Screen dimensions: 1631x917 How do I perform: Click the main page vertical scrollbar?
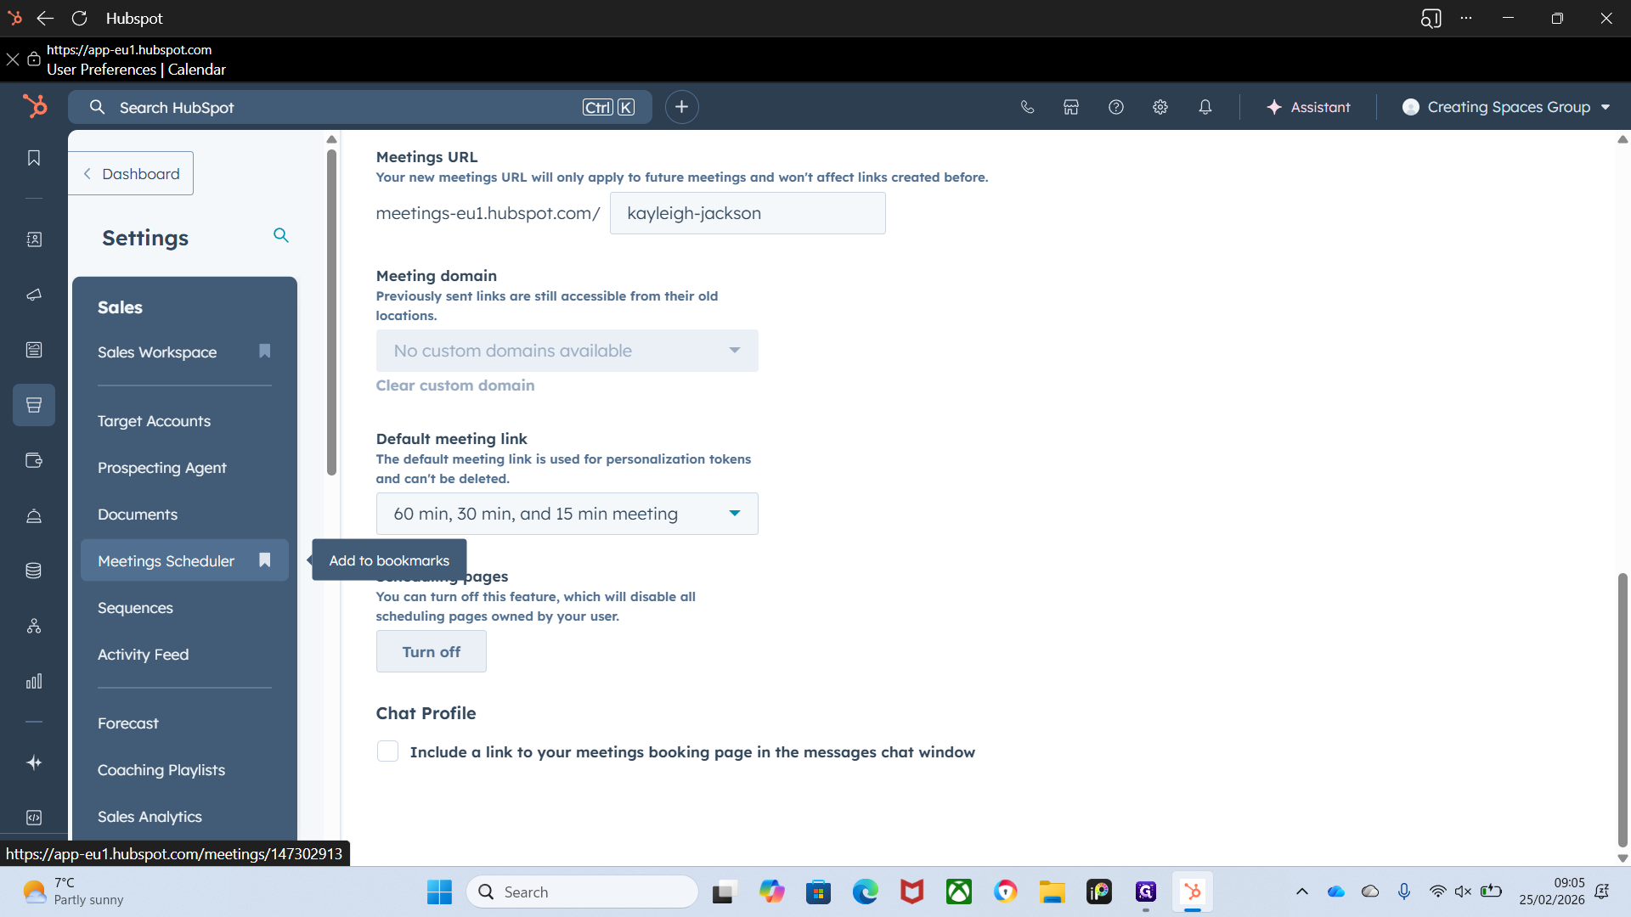point(1623,710)
